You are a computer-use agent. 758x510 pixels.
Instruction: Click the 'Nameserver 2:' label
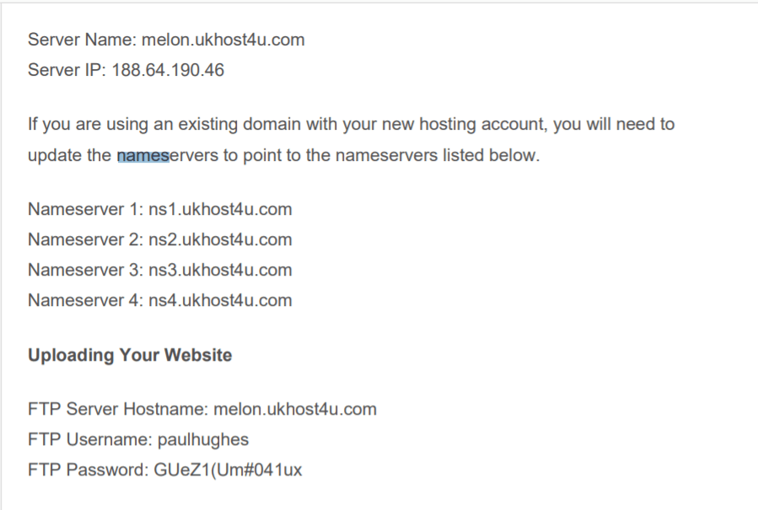(85, 239)
